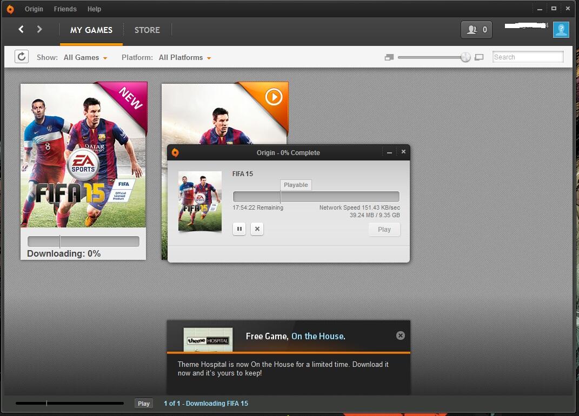Click the bottom bar download progress bar
The image size is (579, 416).
(x=69, y=404)
